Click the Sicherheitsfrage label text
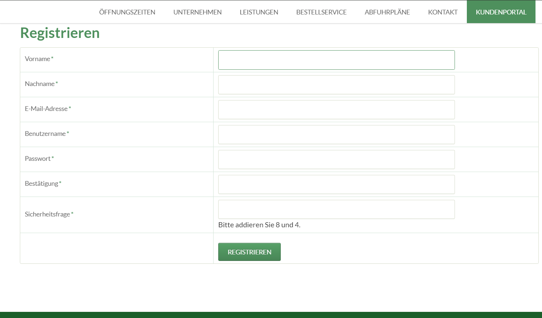This screenshot has height=318, width=542. coord(47,214)
